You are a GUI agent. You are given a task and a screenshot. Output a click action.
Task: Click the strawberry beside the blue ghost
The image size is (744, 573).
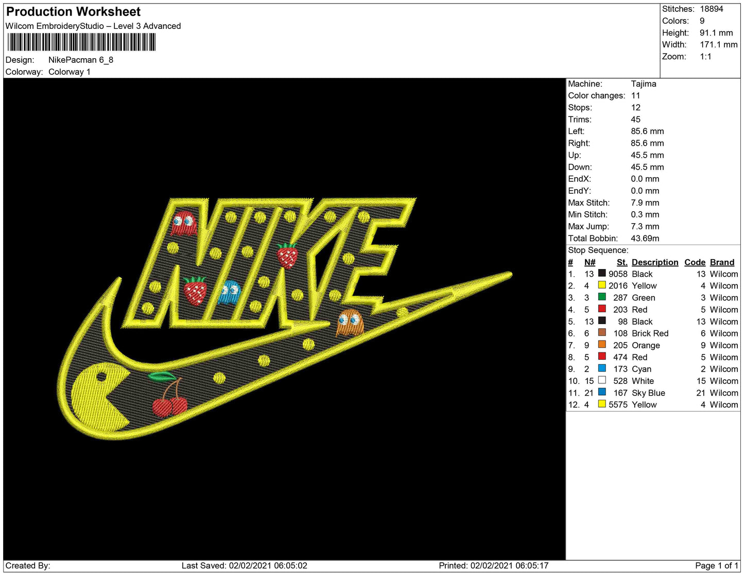coord(196,291)
